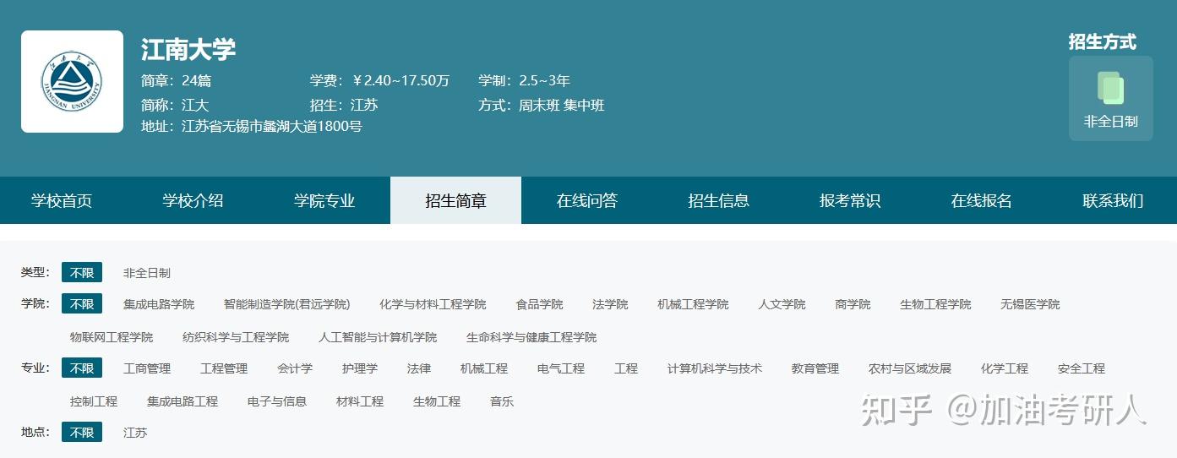Choose the 纺织科学与工程学院 filter
The width and height of the screenshot is (1177, 458).
click(x=236, y=337)
